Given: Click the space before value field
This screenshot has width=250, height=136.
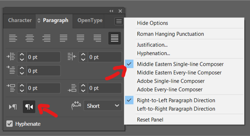Looking at the screenshot, I should (43, 88).
